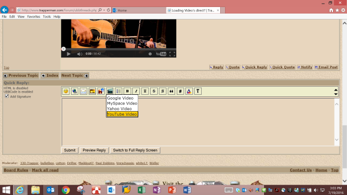Open the text color picker icon

coord(189,91)
